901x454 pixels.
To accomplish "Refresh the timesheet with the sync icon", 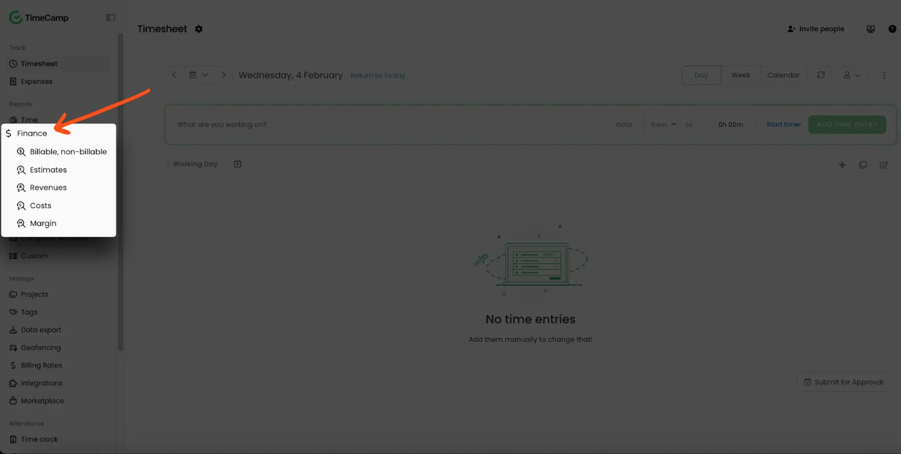I will point(821,75).
